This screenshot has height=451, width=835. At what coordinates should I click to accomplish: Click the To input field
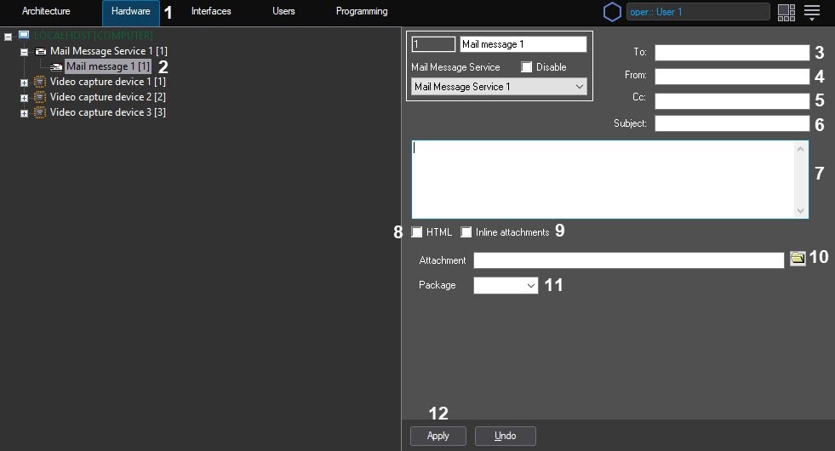coord(732,53)
